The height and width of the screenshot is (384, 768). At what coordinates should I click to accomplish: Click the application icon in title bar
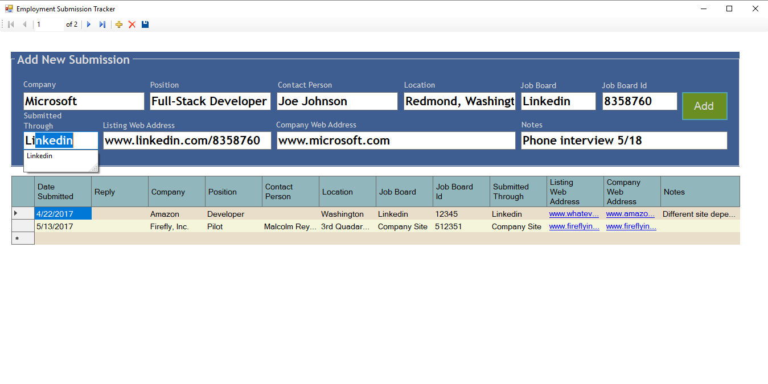click(9, 9)
